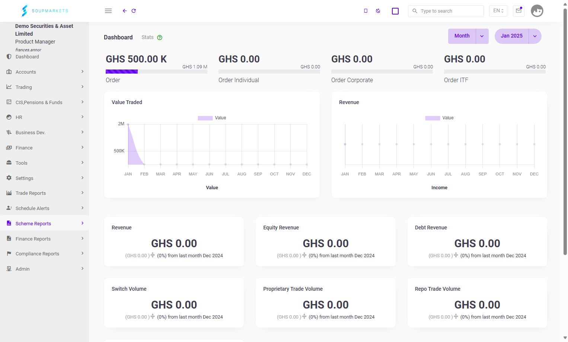This screenshot has width=568, height=342.
Task: Select the Dashboard tab heading
Action: point(118,37)
